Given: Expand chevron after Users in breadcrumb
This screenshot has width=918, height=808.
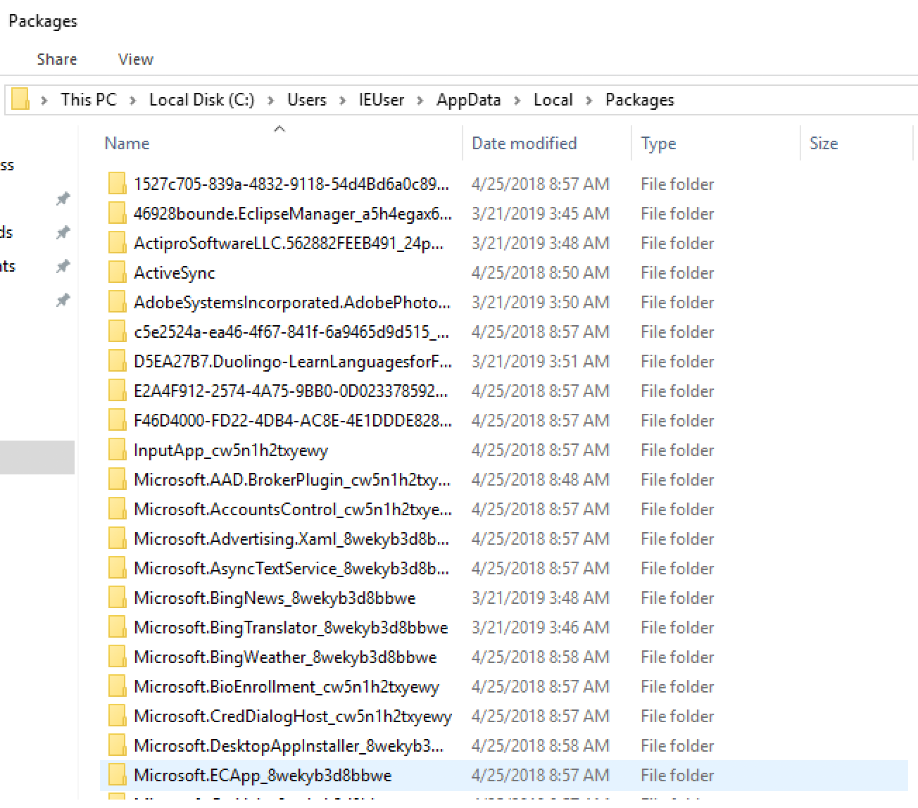Looking at the screenshot, I should [343, 101].
